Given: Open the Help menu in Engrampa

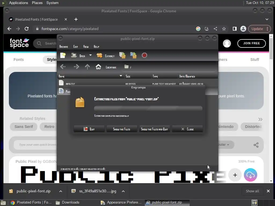Looking at the screenshot, I should coord(96,47).
